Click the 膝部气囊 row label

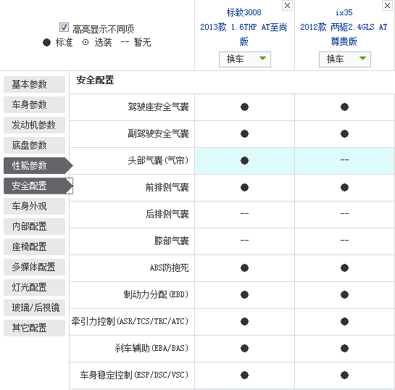click(x=171, y=241)
